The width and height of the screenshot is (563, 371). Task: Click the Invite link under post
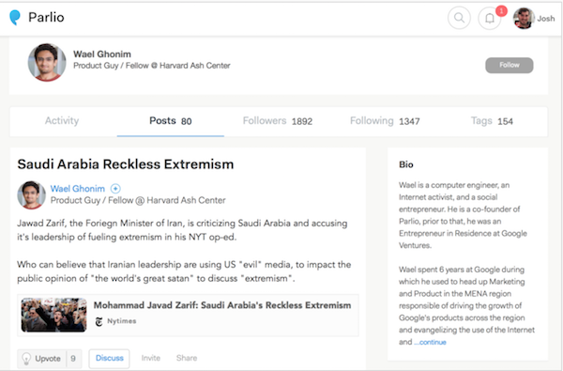[x=151, y=358]
